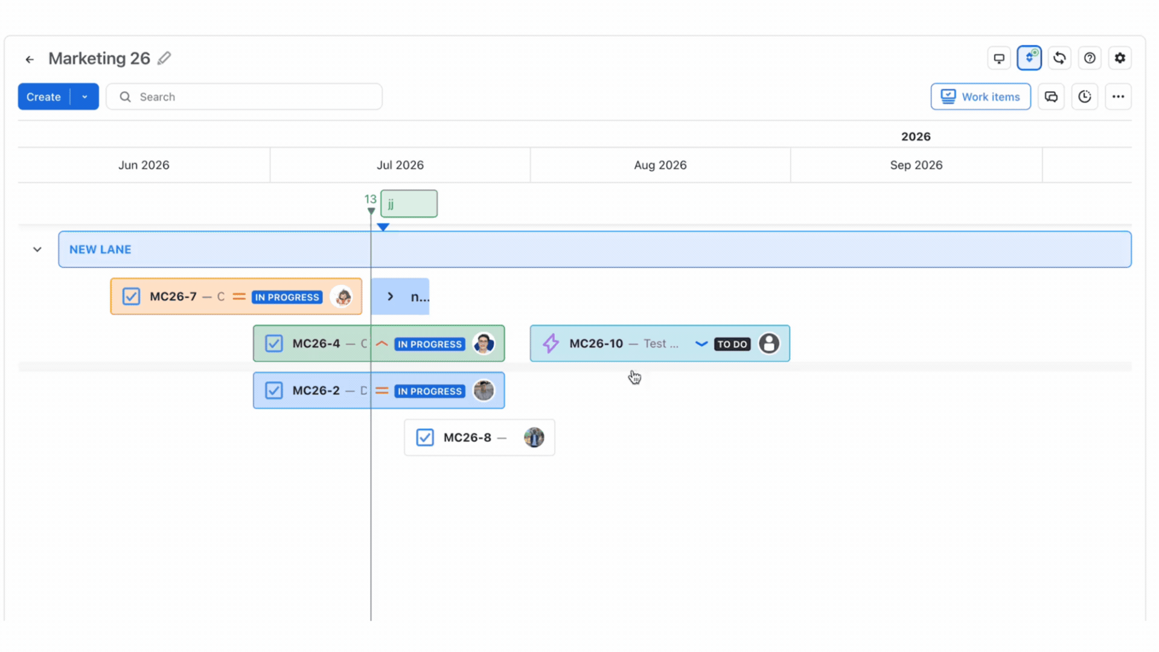Click the IN PROGRESS status on MC26-4
The height and width of the screenshot is (652, 1159).
coord(430,344)
